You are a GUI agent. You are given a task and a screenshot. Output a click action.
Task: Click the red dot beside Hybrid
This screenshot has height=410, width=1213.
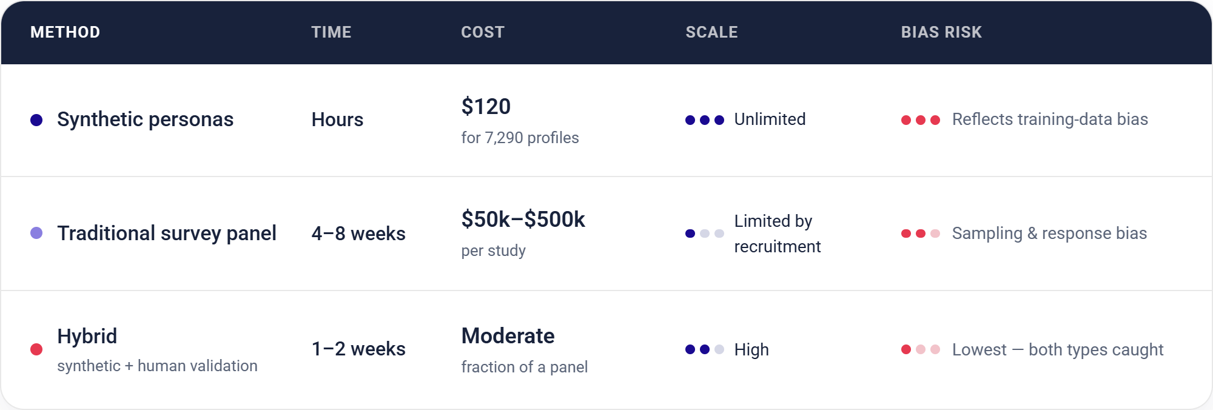tap(36, 349)
